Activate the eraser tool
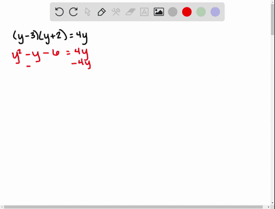This screenshot has height=209, width=275. (x=130, y=12)
